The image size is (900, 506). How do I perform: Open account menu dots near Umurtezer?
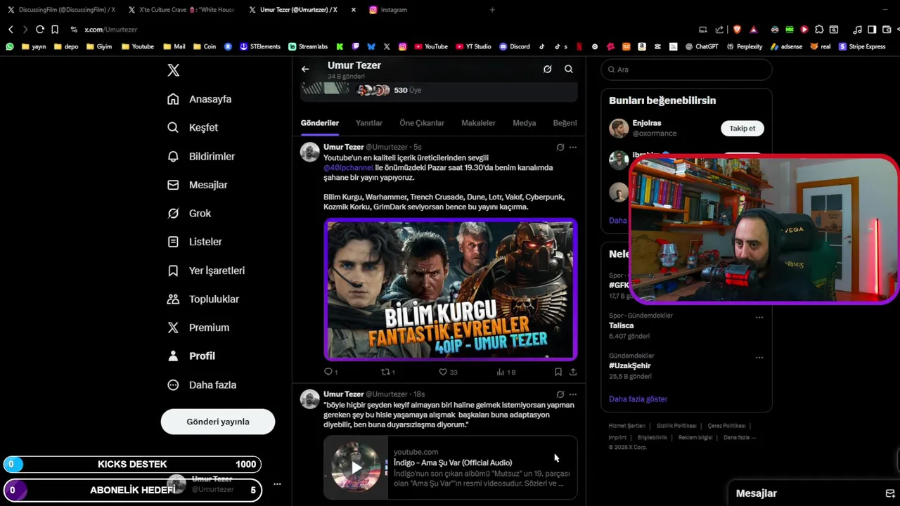point(277,484)
